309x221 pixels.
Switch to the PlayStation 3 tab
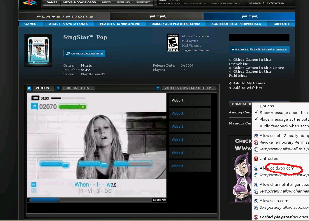65,17
